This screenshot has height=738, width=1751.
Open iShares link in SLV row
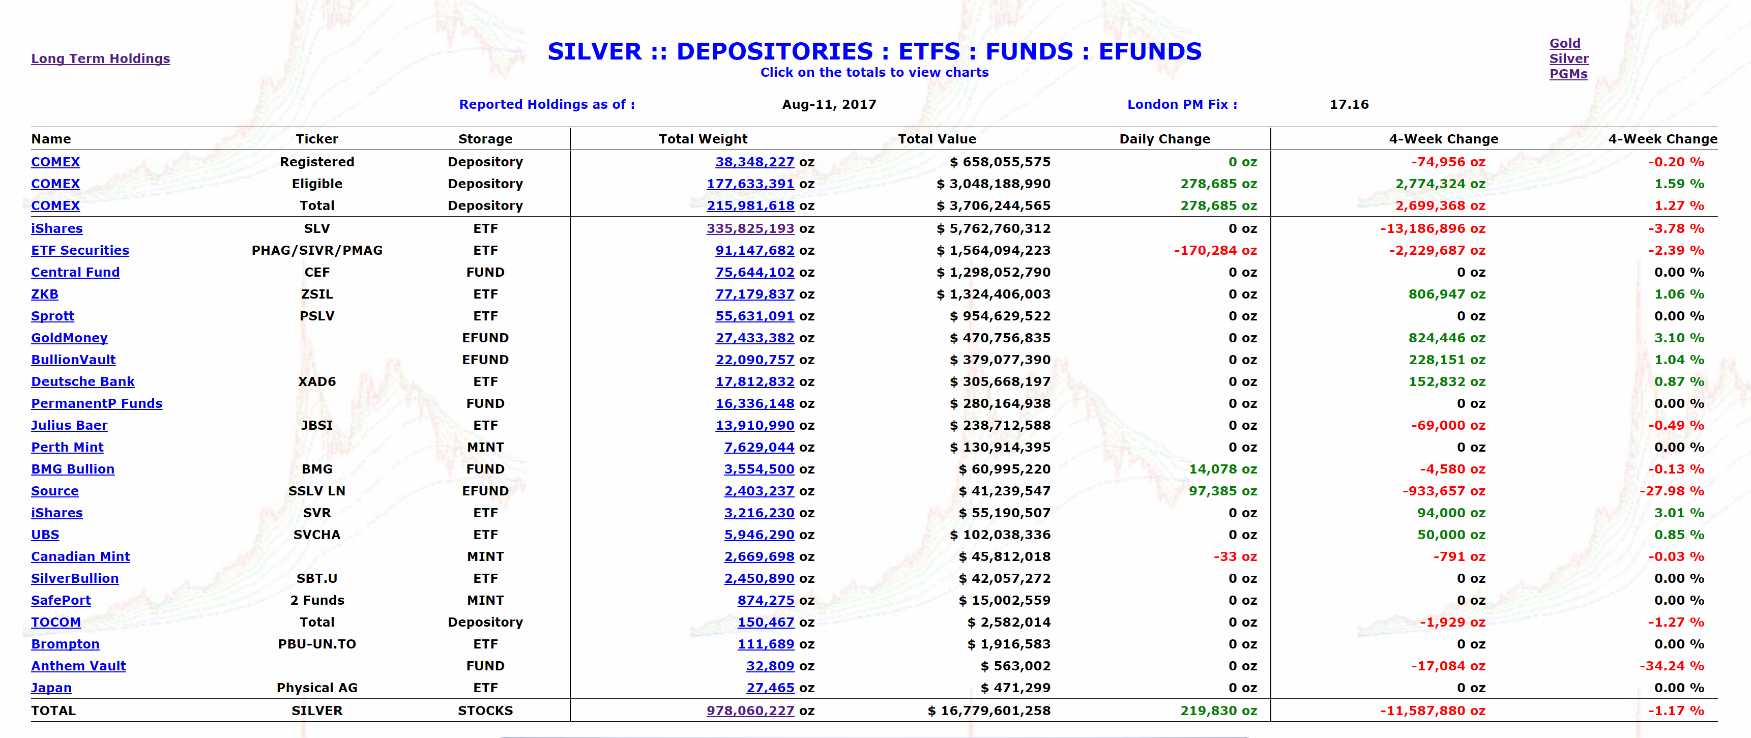57,228
